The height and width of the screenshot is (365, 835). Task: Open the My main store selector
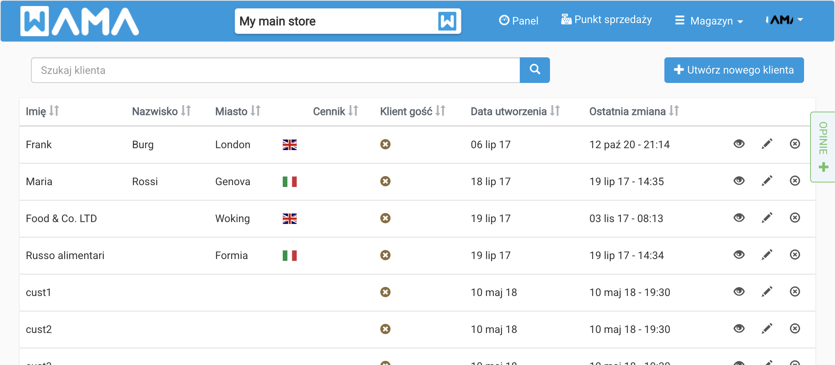click(348, 21)
